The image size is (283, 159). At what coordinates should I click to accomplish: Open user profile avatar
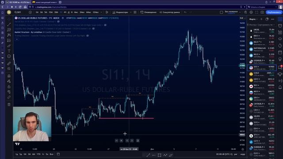pos(9,12)
